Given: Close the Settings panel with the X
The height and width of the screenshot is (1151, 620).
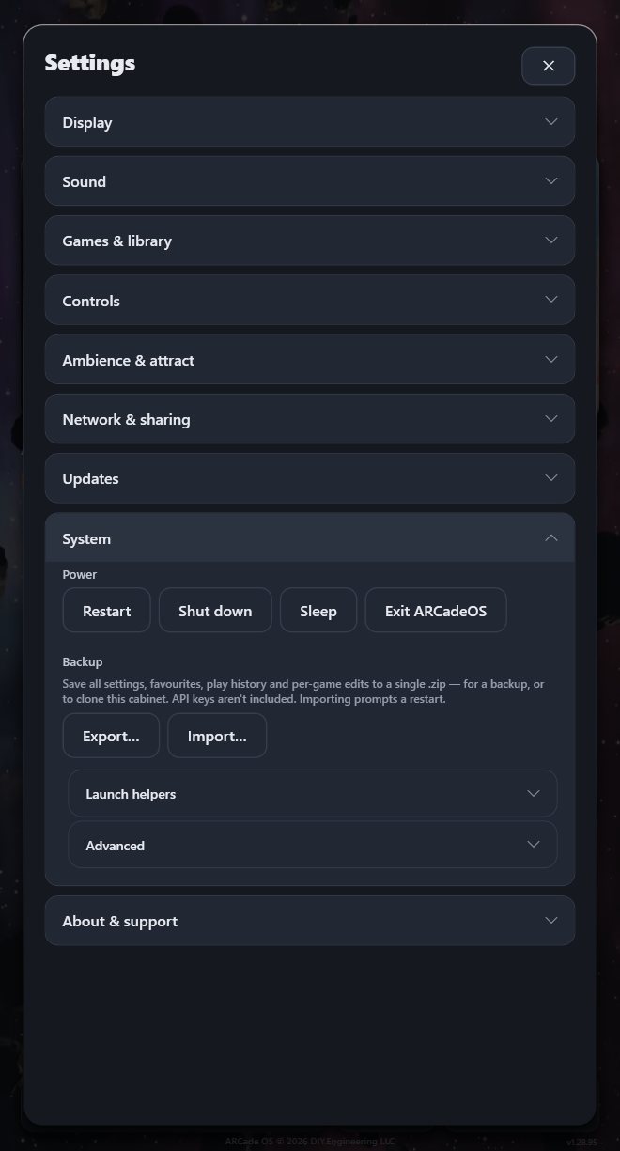Looking at the screenshot, I should [549, 66].
